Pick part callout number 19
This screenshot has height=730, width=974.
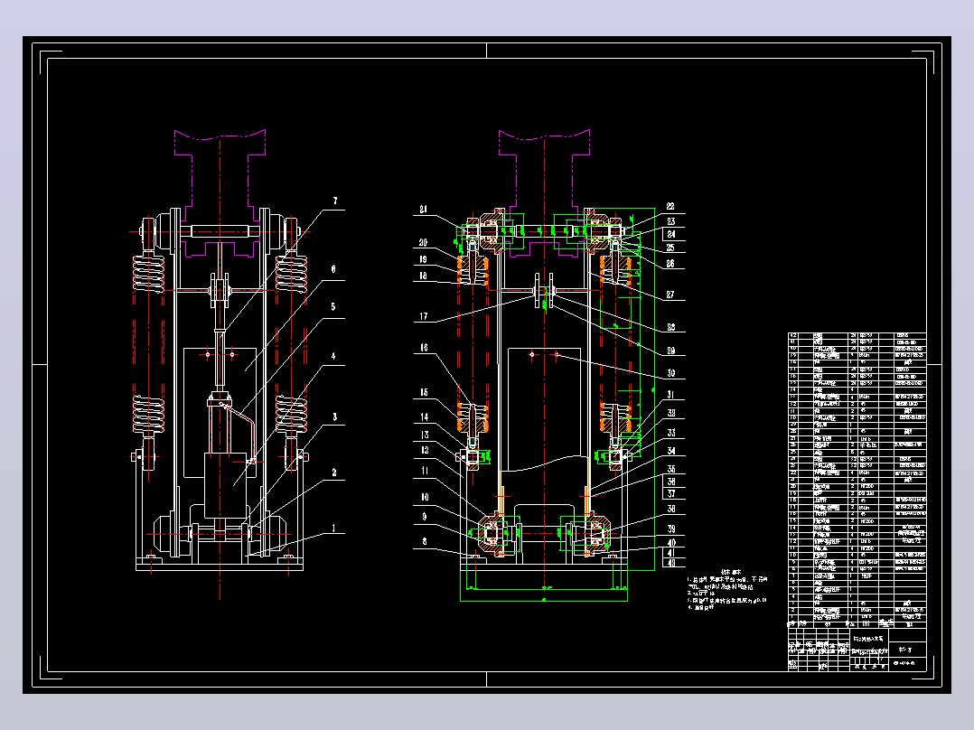coord(423,259)
